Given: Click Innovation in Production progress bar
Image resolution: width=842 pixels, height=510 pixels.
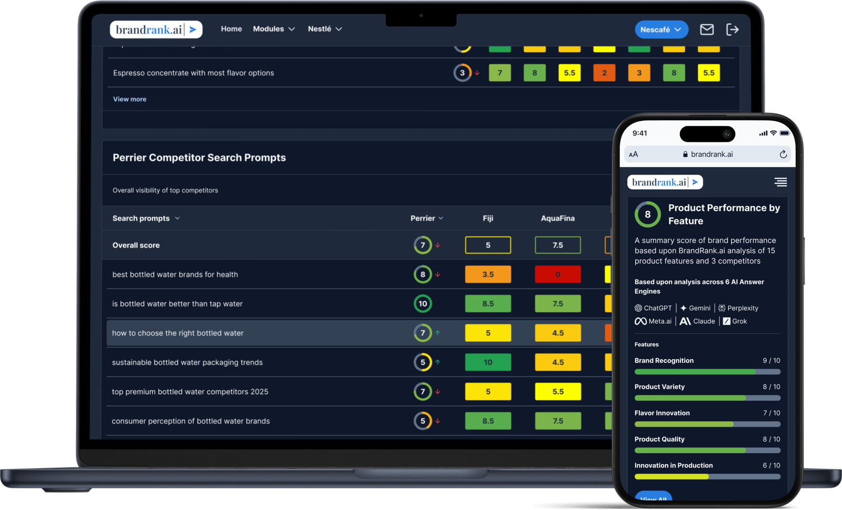Looking at the screenshot, I should (x=707, y=477).
